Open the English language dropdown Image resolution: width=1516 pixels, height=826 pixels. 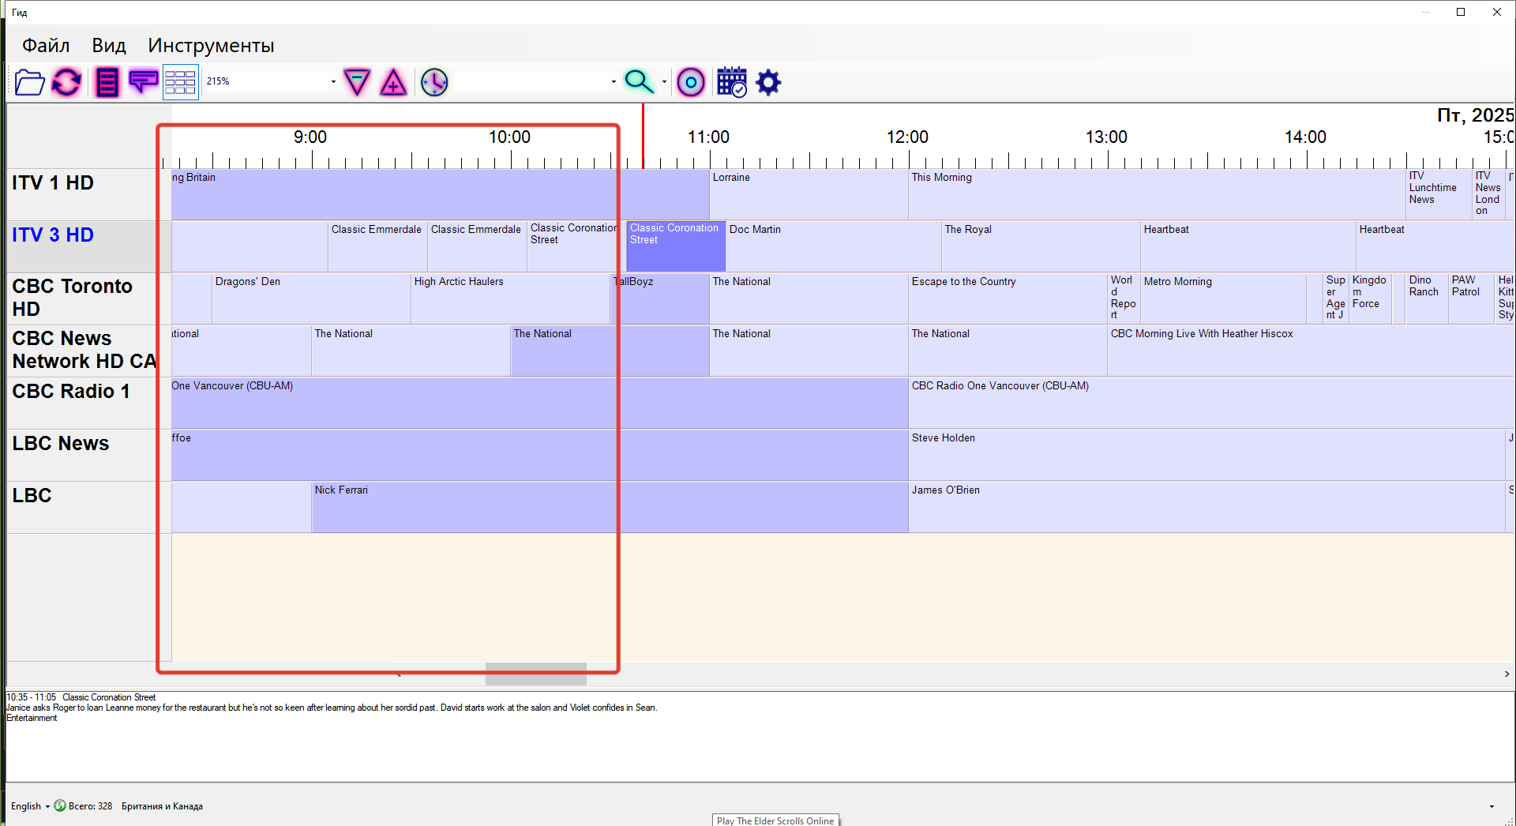coord(30,806)
